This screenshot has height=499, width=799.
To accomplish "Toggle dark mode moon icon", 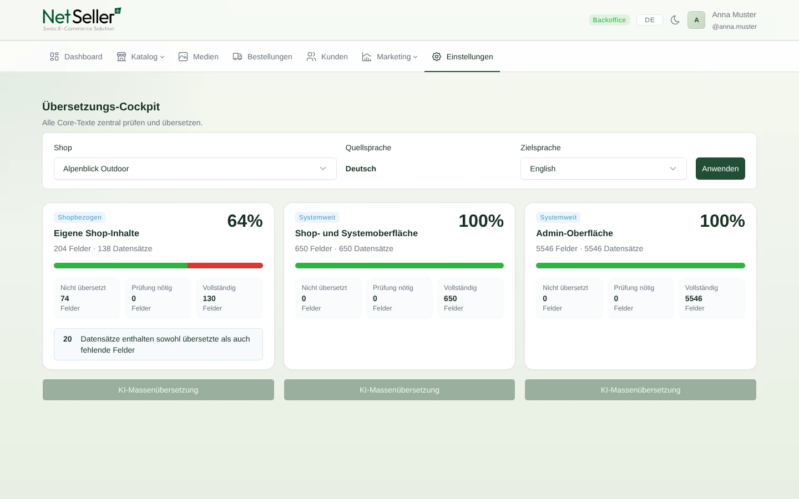I will 675,20.
